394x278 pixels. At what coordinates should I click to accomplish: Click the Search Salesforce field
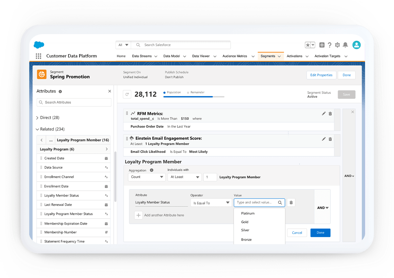pos(181,45)
